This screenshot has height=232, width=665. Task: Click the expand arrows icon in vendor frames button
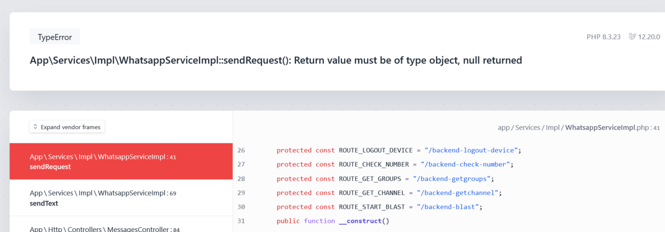click(35, 127)
